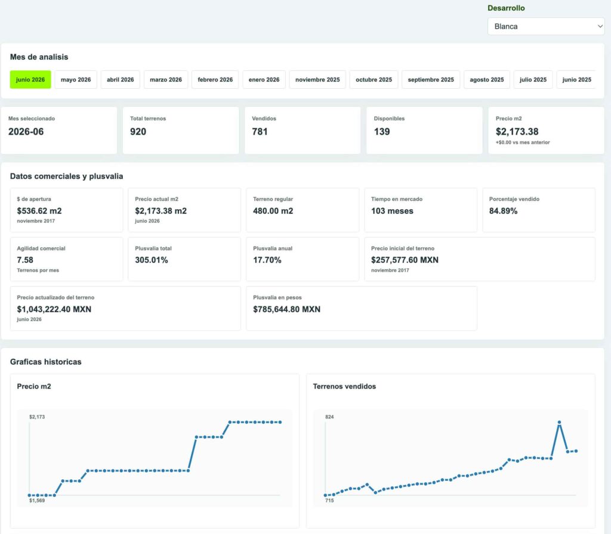Select the mayo 2026 month tab
The width and height of the screenshot is (611, 534).
pyautogui.click(x=76, y=79)
